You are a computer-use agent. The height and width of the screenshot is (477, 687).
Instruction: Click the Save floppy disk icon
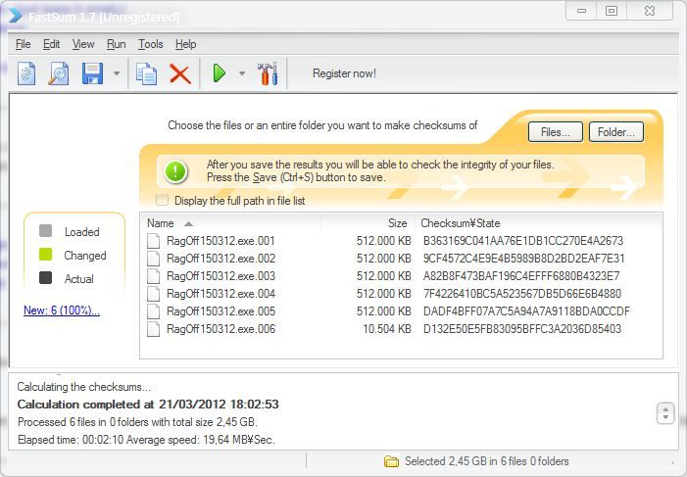click(x=92, y=73)
